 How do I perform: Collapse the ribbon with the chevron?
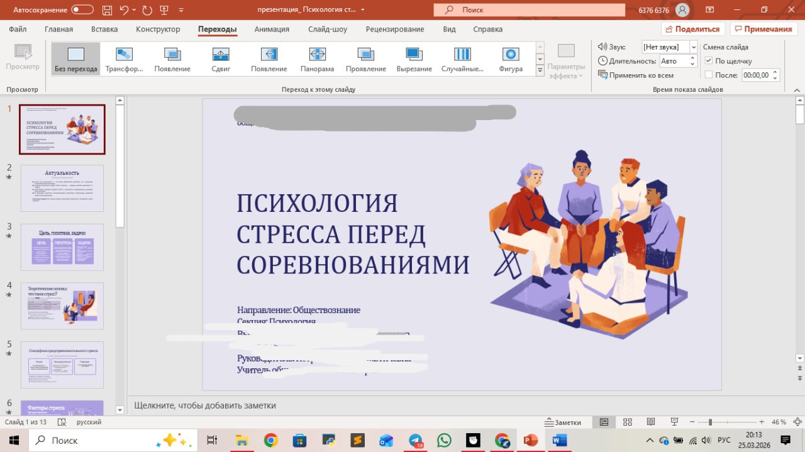tap(797, 89)
